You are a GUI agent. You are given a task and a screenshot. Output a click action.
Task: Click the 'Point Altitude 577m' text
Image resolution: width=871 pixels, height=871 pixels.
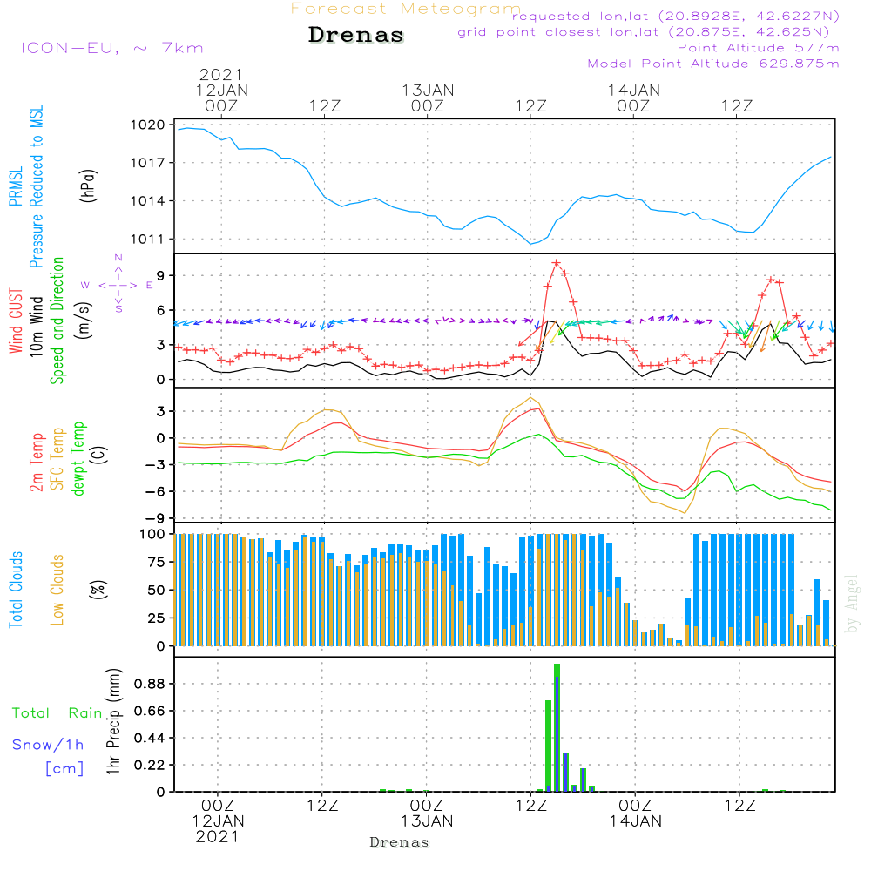pos(759,48)
